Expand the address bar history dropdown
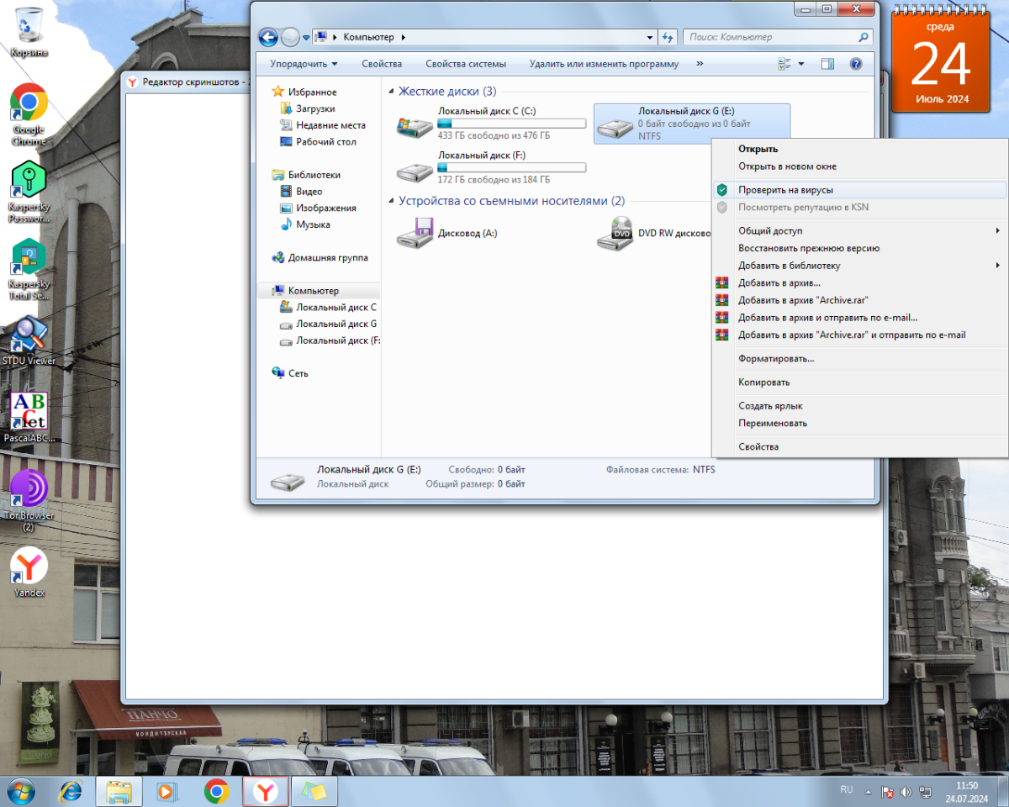Viewport: 1009px width, 807px height. point(650,37)
